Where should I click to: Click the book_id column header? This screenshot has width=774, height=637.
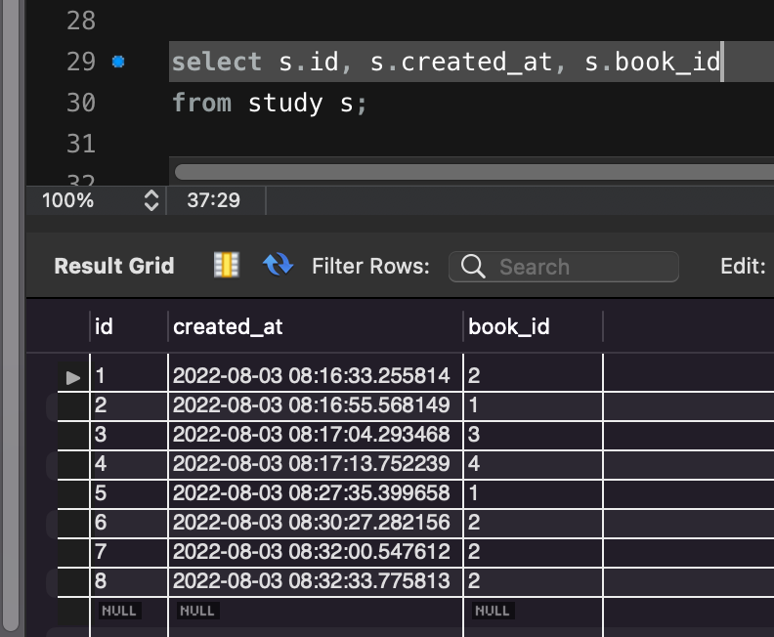(534, 326)
